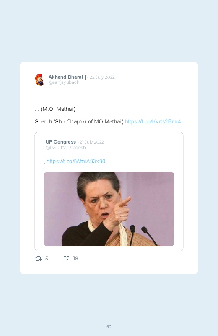
Task: Click the 'Search She Chapter' text line
Action: [79, 121]
